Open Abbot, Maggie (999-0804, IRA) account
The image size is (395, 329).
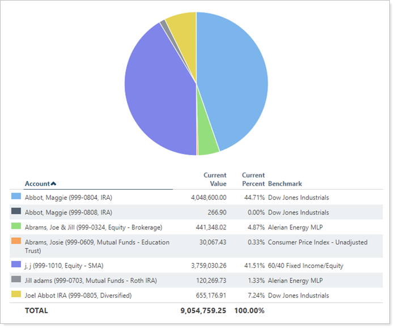[68, 198]
